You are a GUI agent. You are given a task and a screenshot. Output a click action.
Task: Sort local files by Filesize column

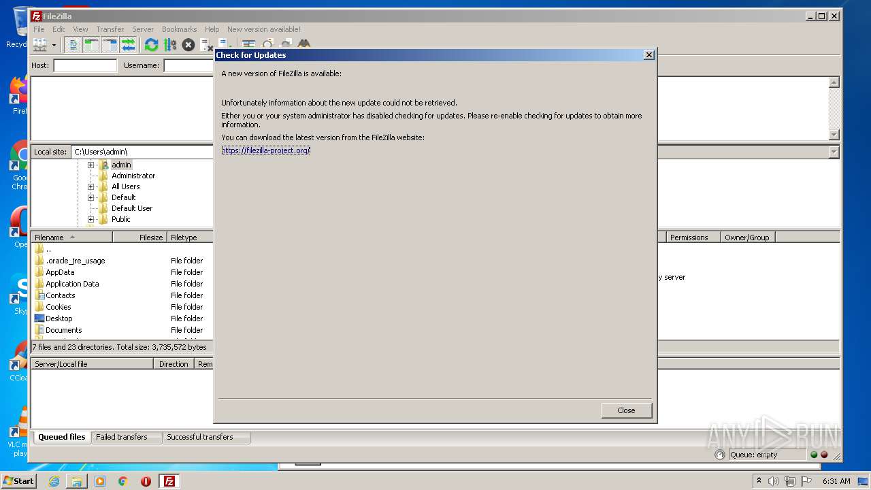[139, 238]
